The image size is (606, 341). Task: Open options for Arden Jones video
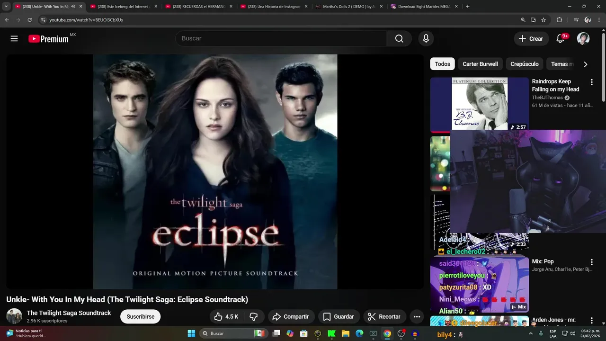[591, 321]
